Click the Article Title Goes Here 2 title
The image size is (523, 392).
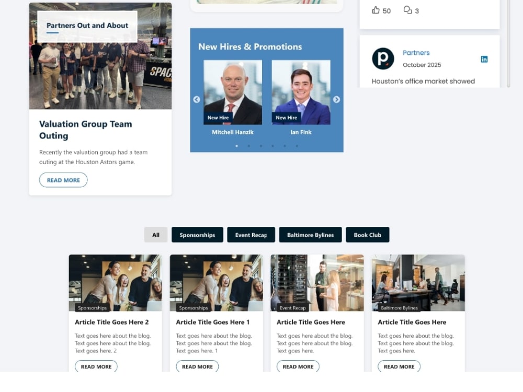point(112,322)
